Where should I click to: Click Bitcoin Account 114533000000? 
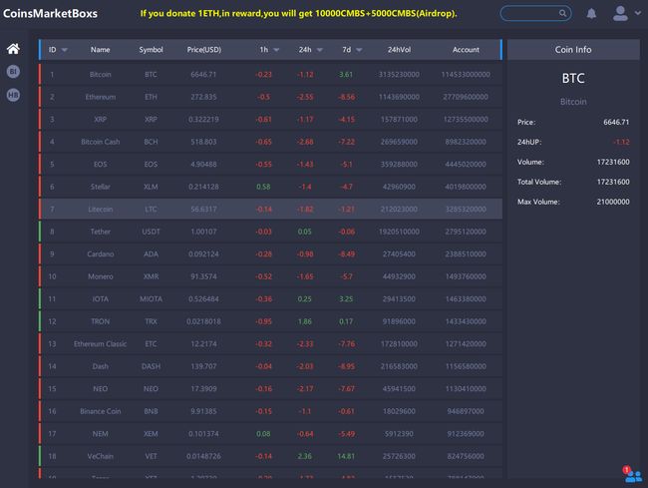[466, 75]
